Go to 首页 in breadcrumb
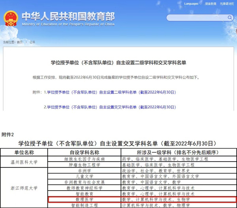237x208 pixels. tap(20, 42)
